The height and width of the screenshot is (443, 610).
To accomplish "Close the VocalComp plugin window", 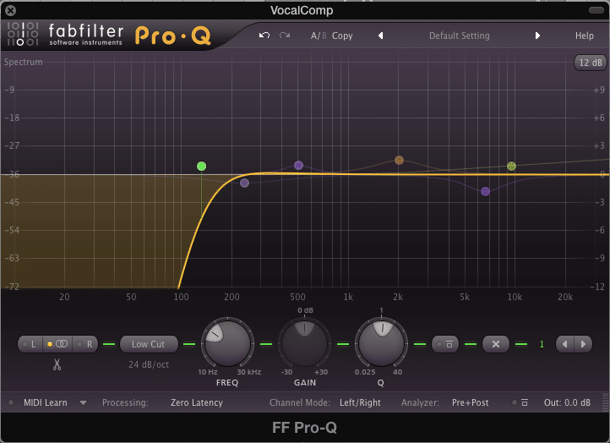I will [x=10, y=10].
